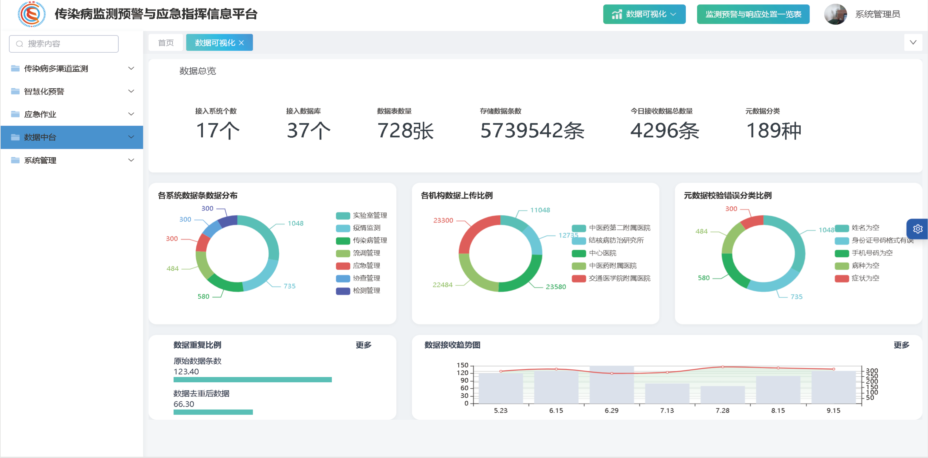Toggle 手机号码为空 legend item
This screenshot has width=928, height=458.
pos(864,253)
